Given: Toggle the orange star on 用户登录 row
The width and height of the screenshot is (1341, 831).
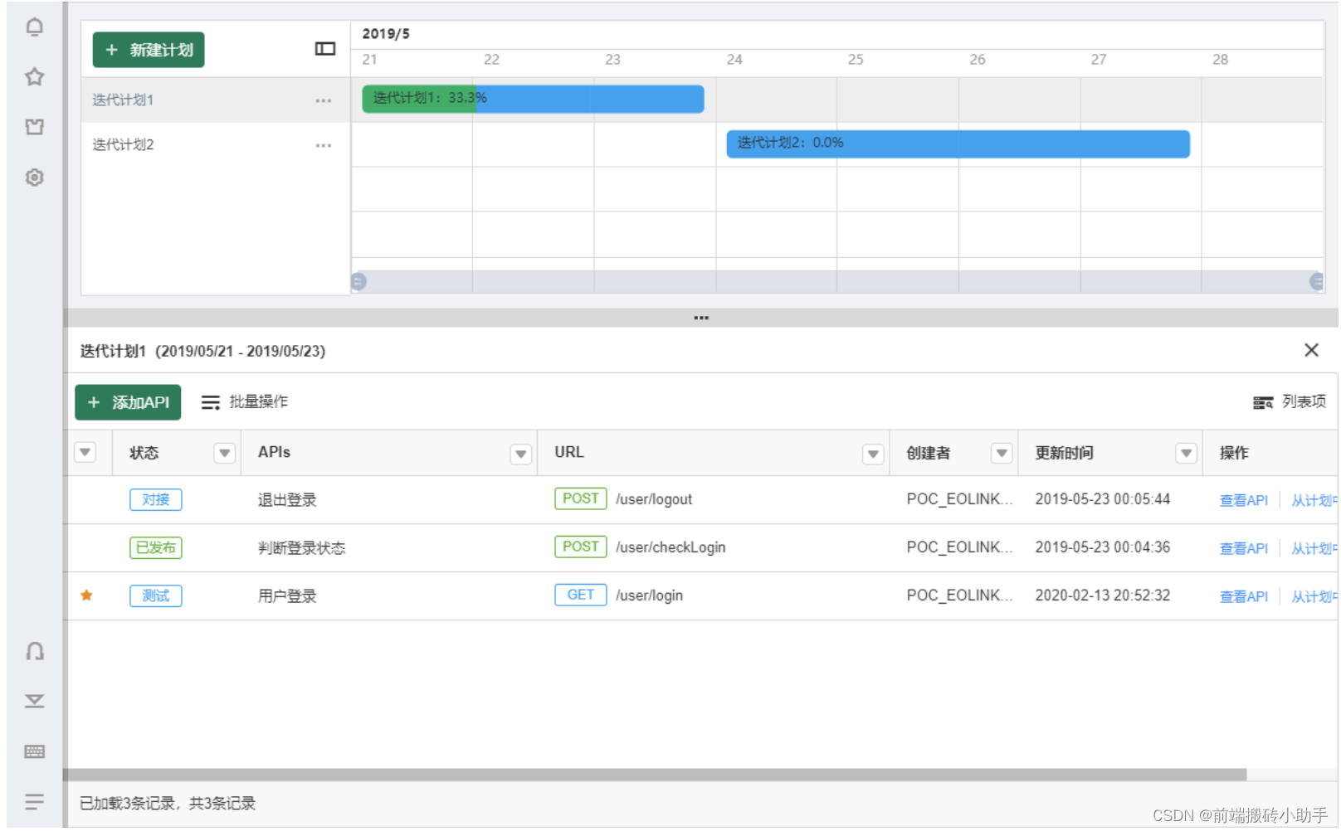Looking at the screenshot, I should (86, 595).
